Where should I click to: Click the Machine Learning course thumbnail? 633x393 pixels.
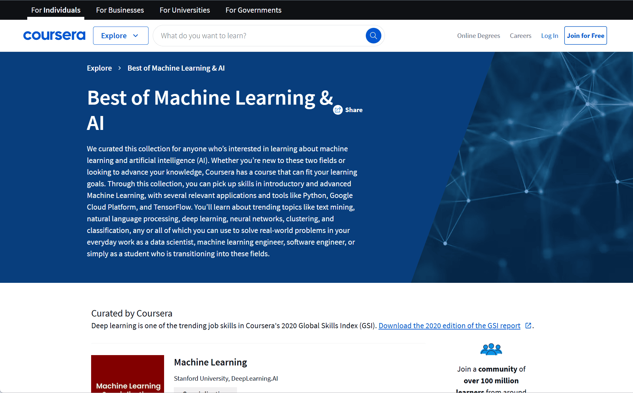pyautogui.click(x=127, y=374)
